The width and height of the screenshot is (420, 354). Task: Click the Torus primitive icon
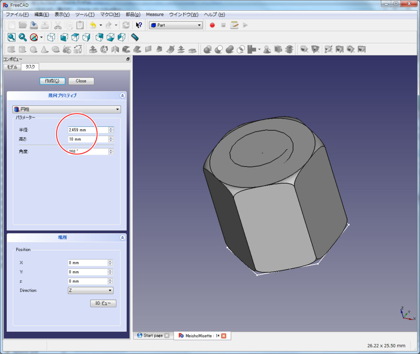(x=55, y=49)
